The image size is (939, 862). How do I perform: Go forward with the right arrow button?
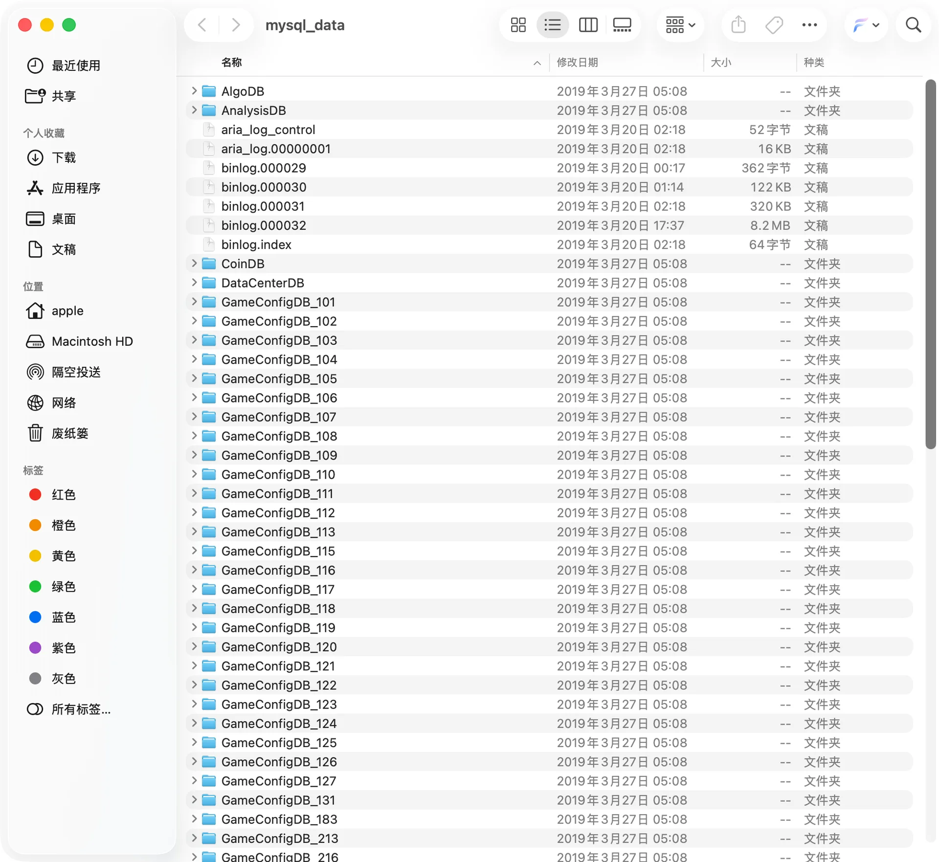pyautogui.click(x=236, y=25)
